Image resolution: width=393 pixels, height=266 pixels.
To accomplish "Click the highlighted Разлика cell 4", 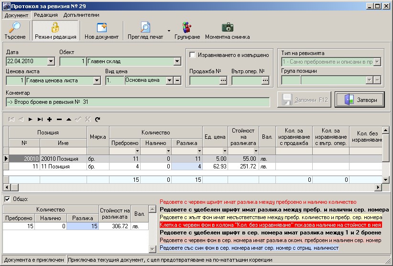I will pyautogui.click(x=187, y=166).
